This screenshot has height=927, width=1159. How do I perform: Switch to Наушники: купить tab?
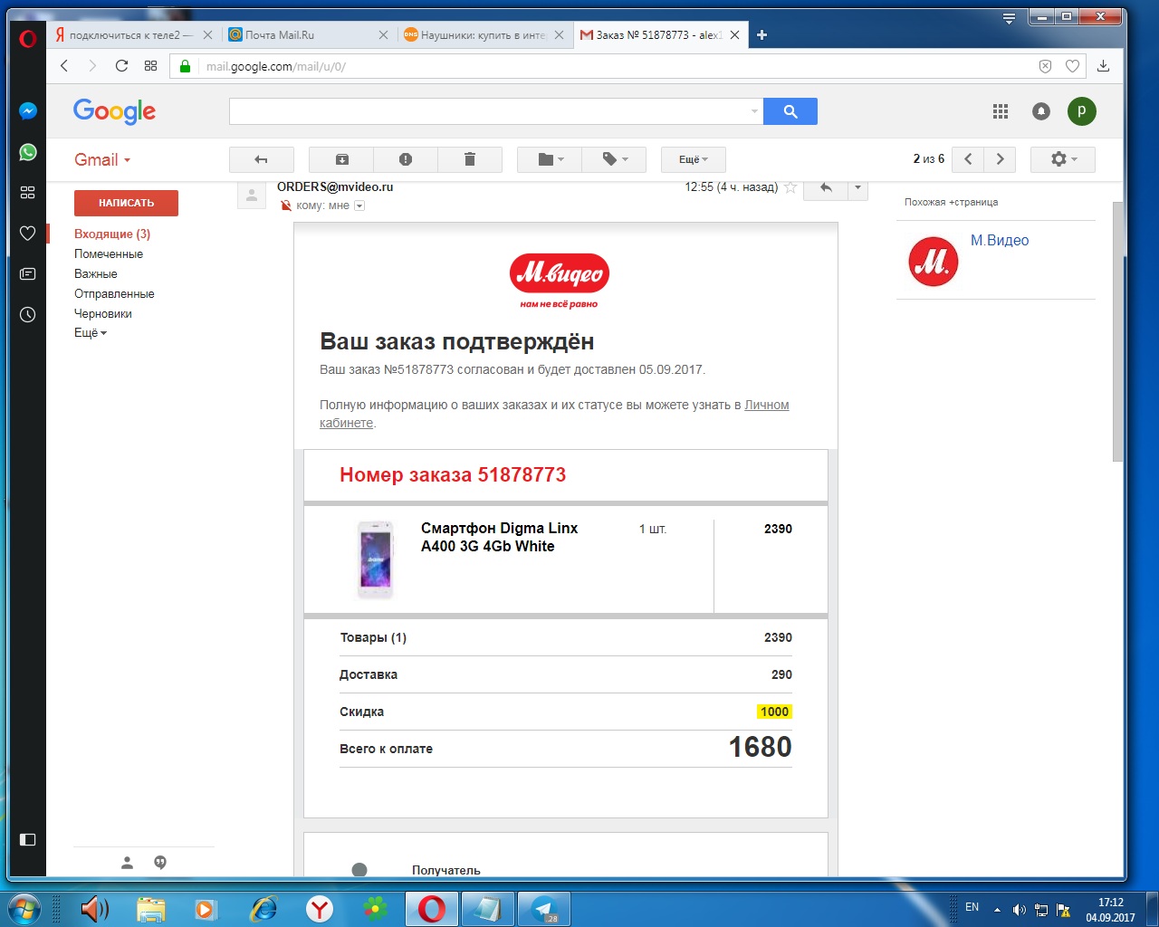(484, 34)
